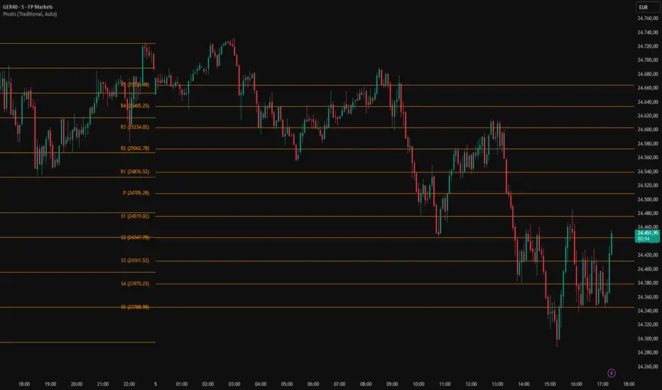
Task: Click the 13:00 marker on the time axis
Action: click(497, 384)
